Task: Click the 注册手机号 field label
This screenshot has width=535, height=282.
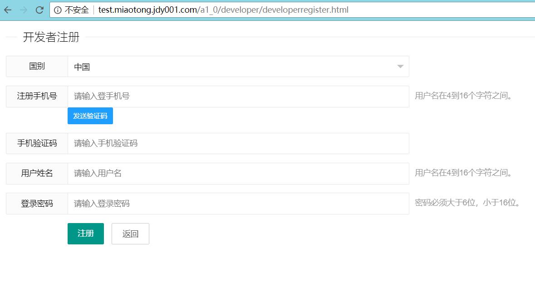Action: point(37,96)
